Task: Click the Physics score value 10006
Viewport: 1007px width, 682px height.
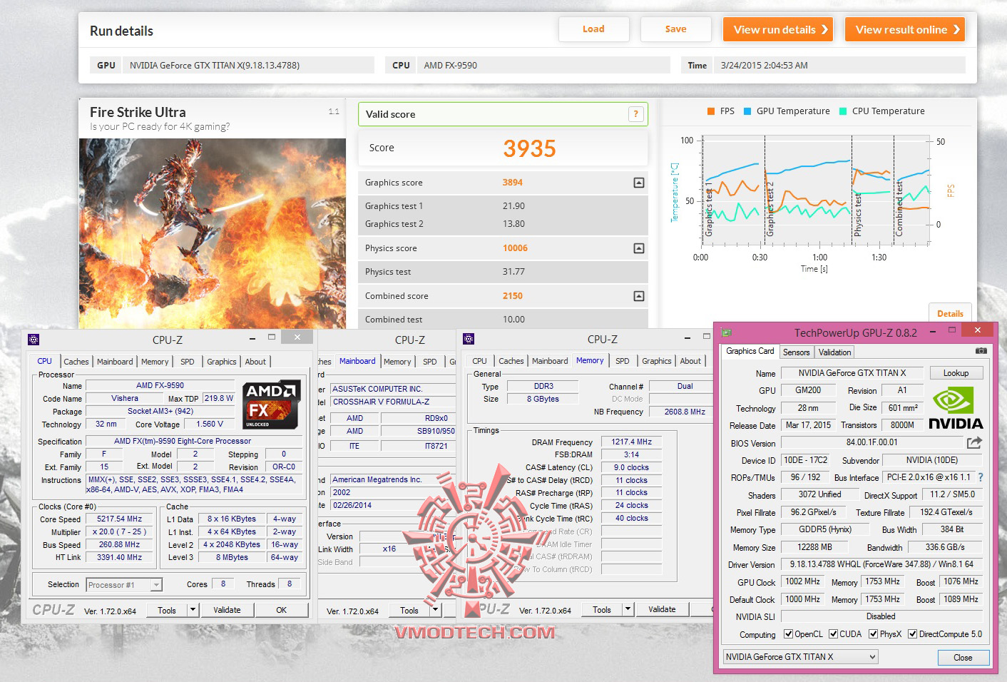Action: click(x=515, y=248)
